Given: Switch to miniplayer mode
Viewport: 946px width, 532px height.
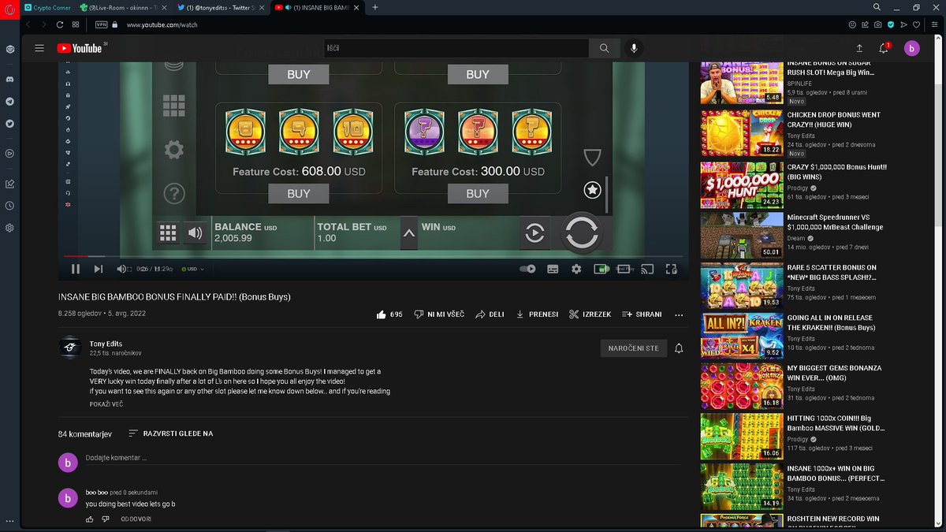Looking at the screenshot, I should (601, 269).
